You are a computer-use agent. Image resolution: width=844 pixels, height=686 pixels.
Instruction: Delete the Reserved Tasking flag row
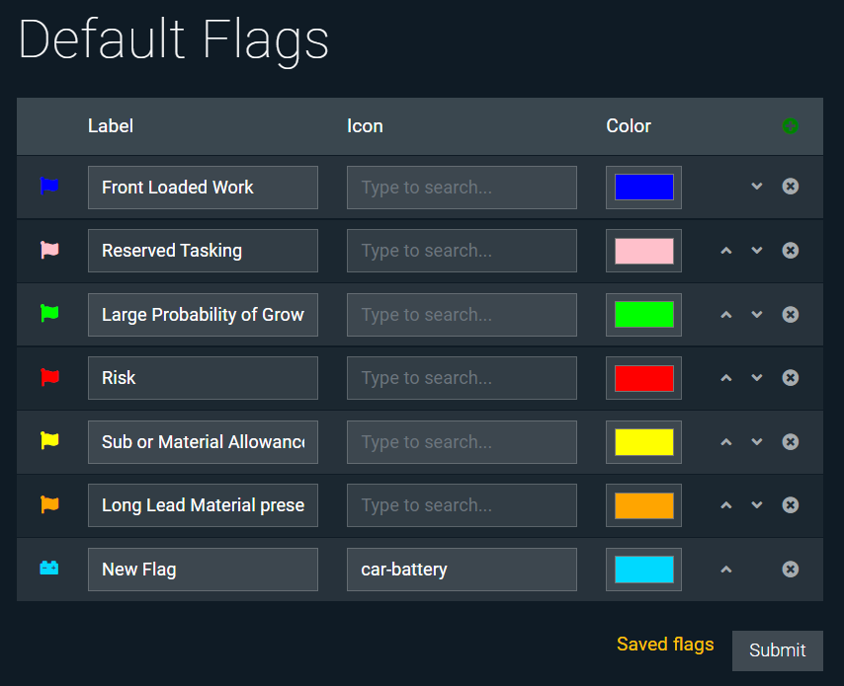point(790,251)
